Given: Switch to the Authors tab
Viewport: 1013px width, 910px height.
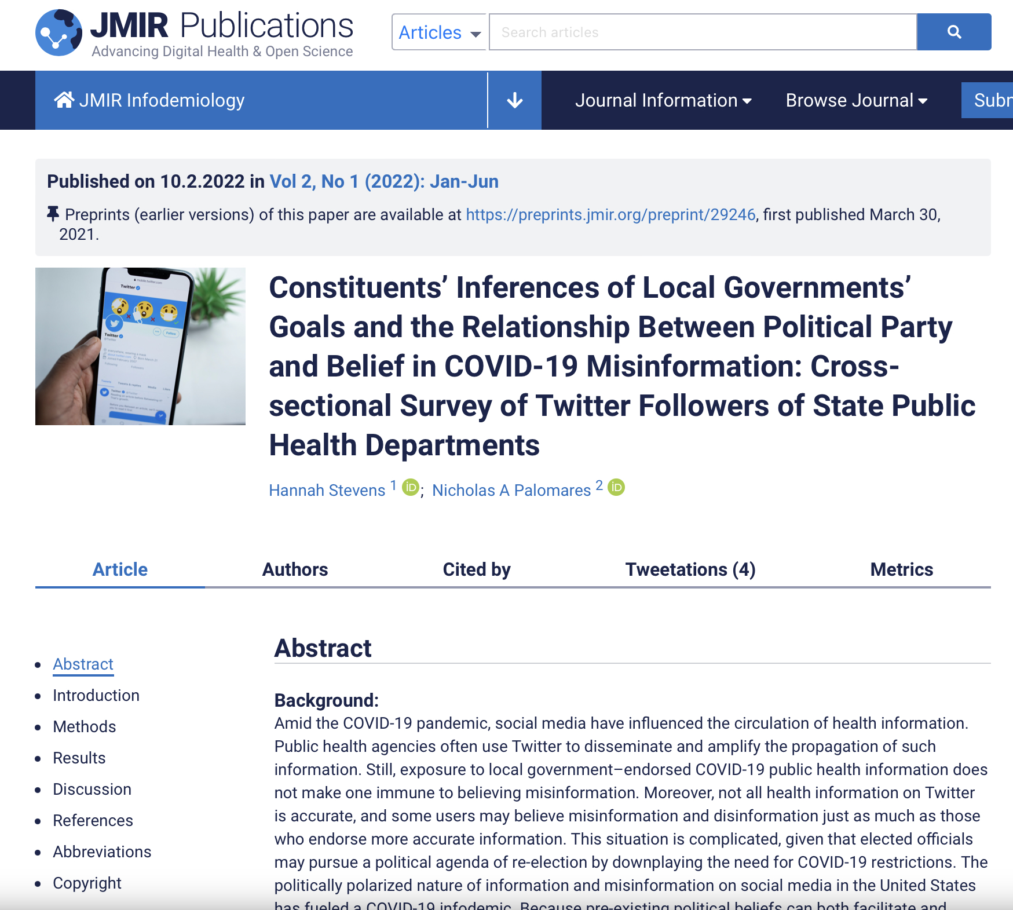Looking at the screenshot, I should [295, 569].
